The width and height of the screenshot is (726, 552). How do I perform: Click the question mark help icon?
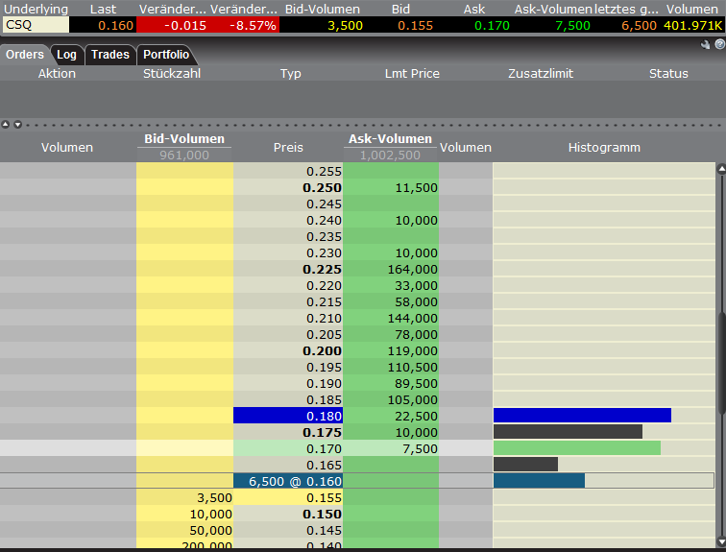click(718, 44)
